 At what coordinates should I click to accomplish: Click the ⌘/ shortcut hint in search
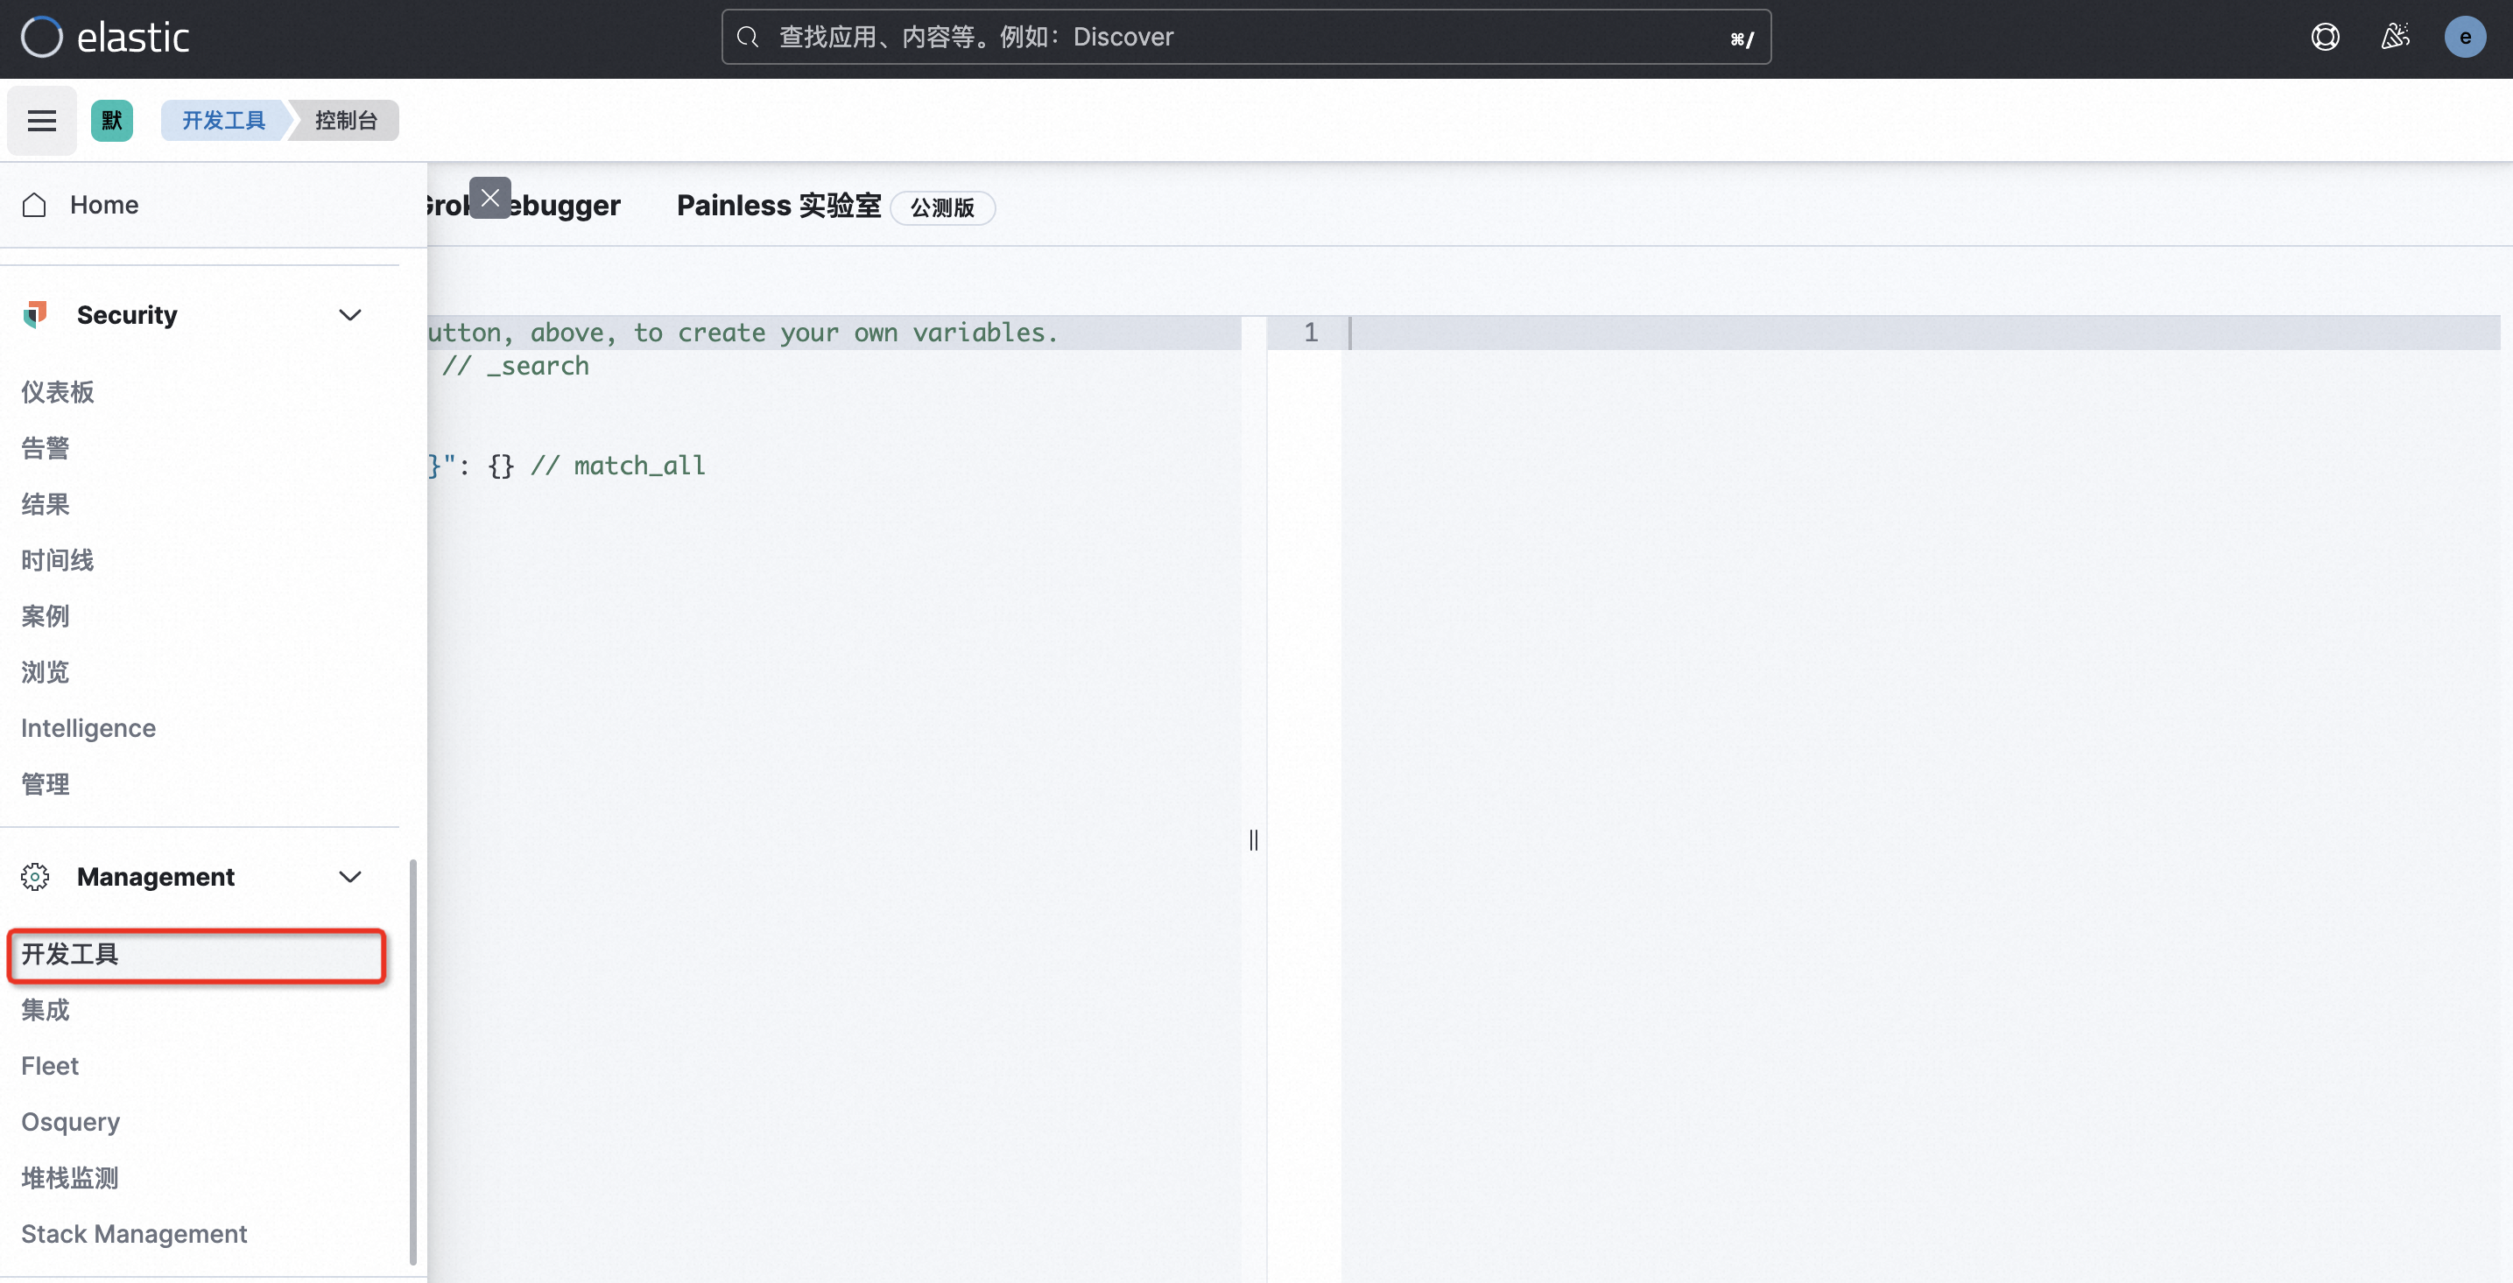click(x=1742, y=39)
